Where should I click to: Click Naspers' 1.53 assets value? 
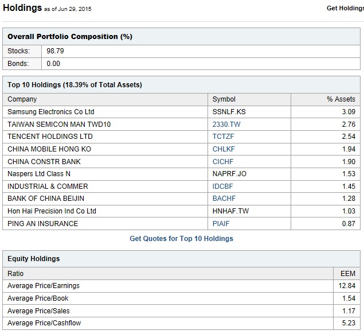point(349,174)
